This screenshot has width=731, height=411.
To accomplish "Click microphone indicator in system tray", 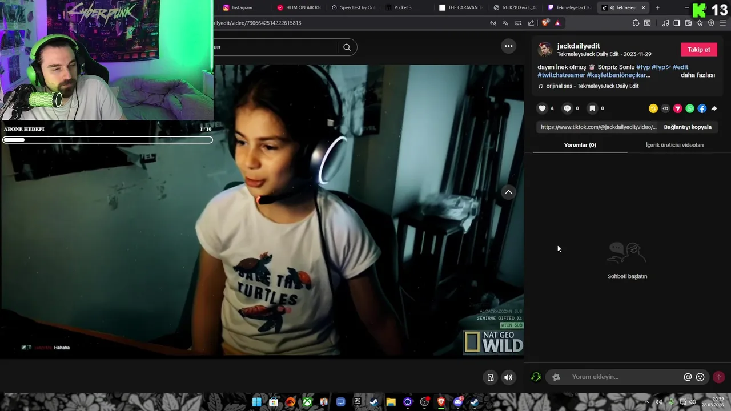I will point(671,402).
